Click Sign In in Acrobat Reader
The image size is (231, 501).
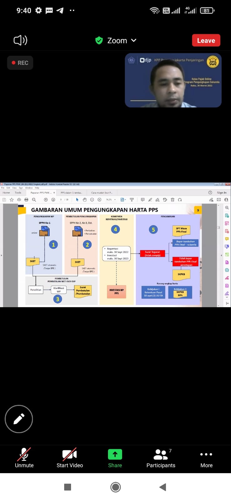(221, 193)
